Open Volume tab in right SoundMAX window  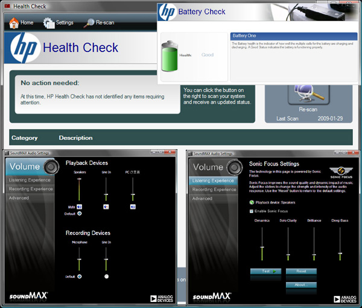(208, 167)
